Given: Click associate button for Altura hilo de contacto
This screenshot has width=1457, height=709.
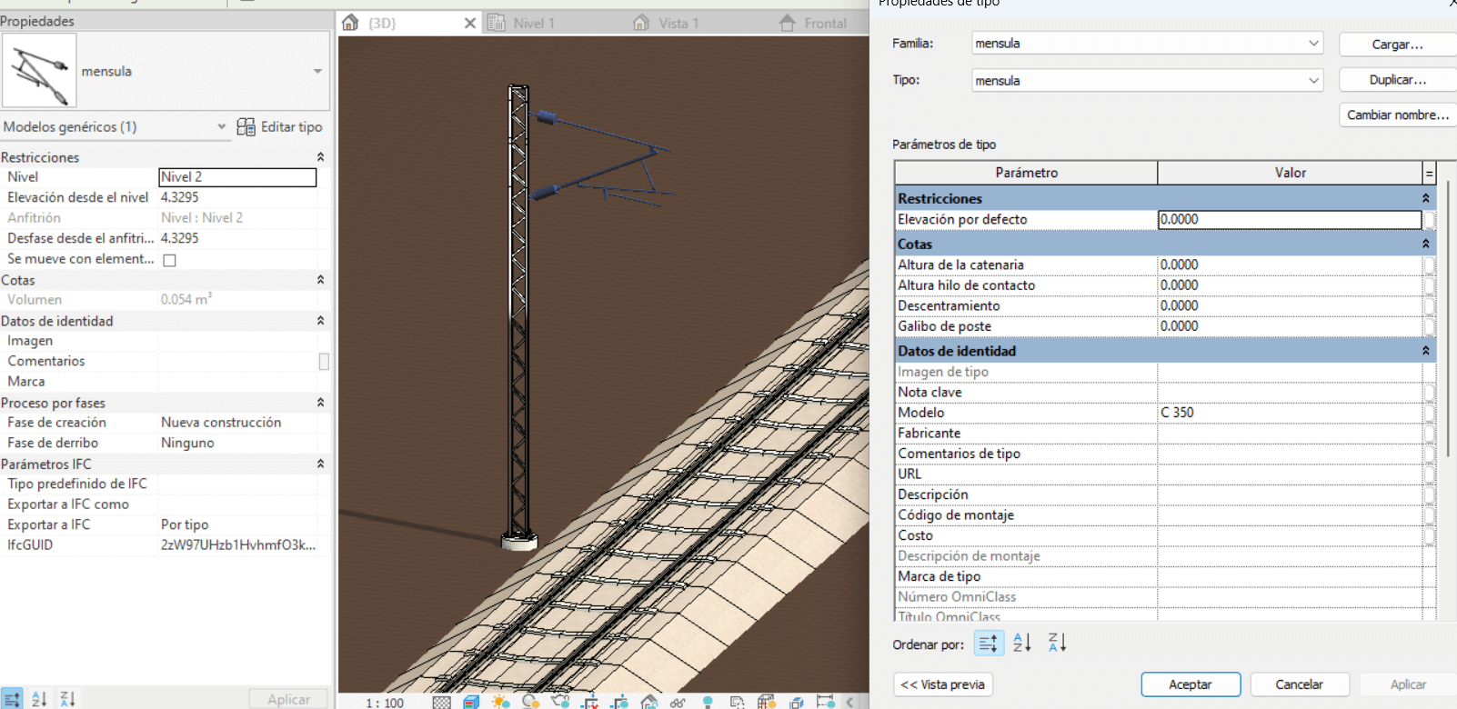Looking at the screenshot, I should coord(1430,285).
